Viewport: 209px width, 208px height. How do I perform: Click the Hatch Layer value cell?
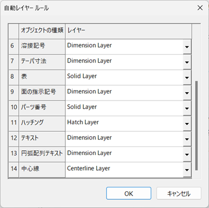coord(124,124)
